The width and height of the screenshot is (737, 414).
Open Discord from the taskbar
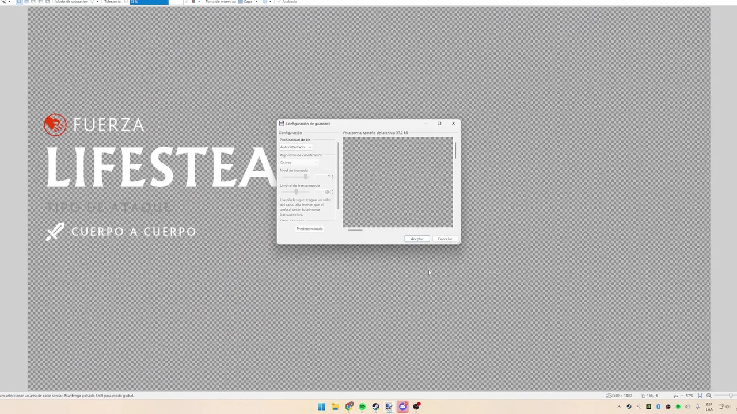[x=402, y=407]
